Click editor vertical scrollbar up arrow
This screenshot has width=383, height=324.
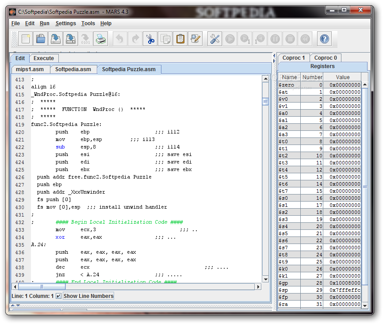[265, 79]
